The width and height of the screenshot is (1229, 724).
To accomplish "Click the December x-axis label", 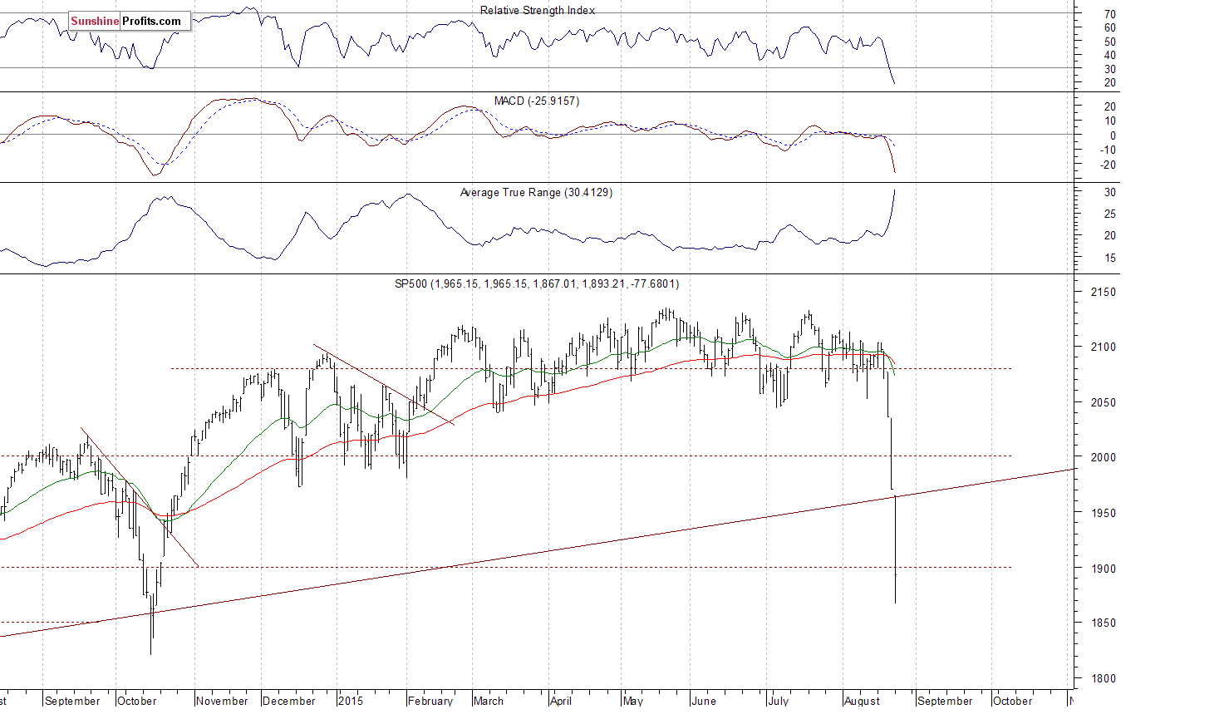I will (289, 701).
